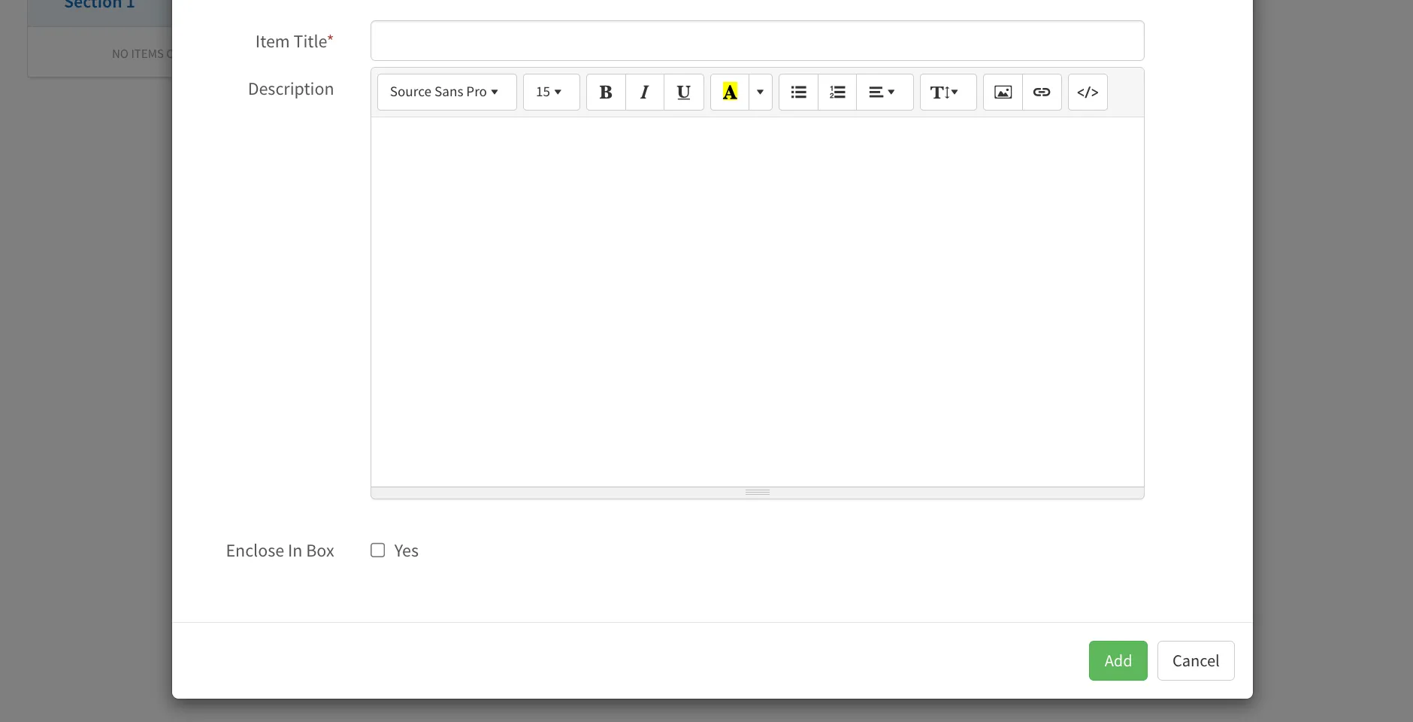The width and height of the screenshot is (1413, 722).
Task: Insert a hyperlink into description
Action: (x=1042, y=92)
